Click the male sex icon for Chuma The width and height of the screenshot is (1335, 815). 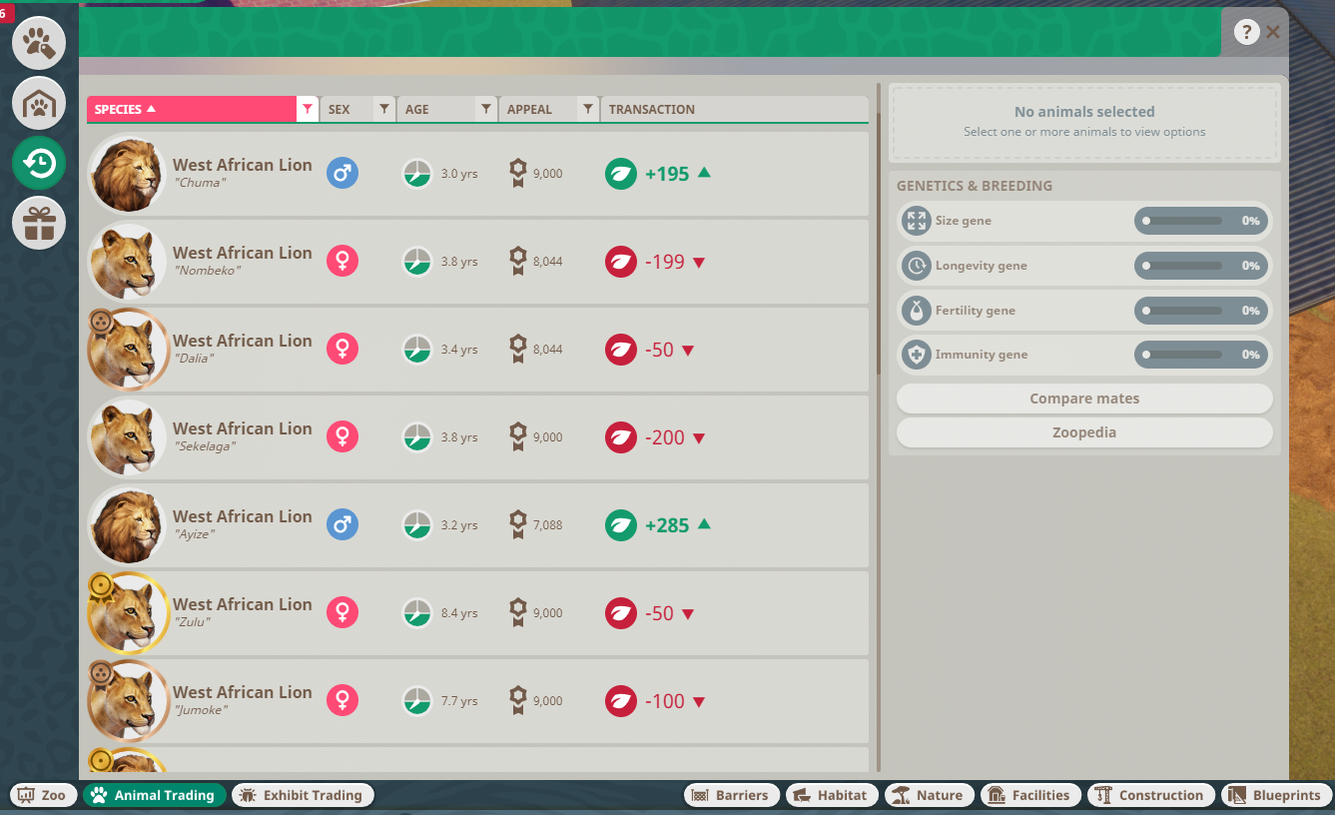pos(342,174)
